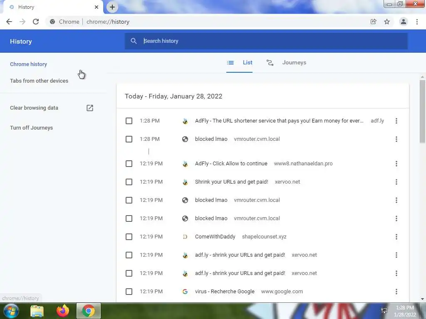Open Chrome's three-dot main menu

[x=417, y=22]
